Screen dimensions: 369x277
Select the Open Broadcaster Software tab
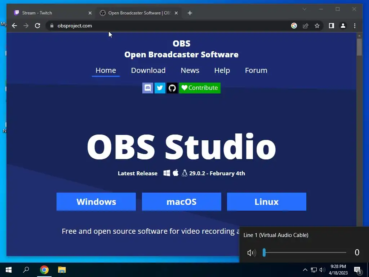click(x=139, y=13)
